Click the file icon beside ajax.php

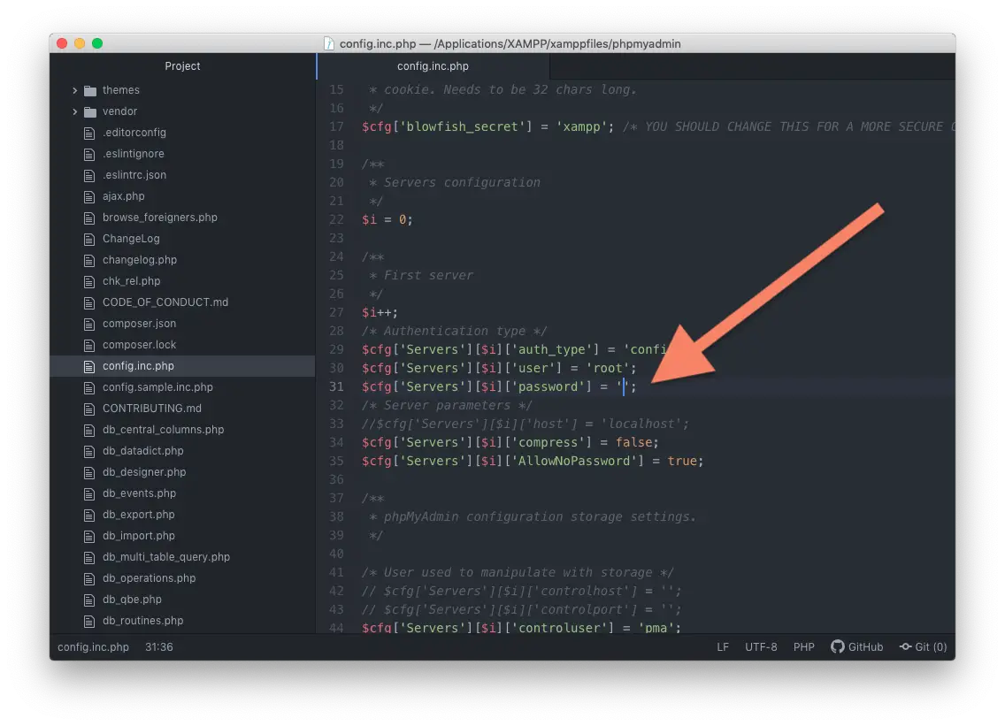click(88, 196)
